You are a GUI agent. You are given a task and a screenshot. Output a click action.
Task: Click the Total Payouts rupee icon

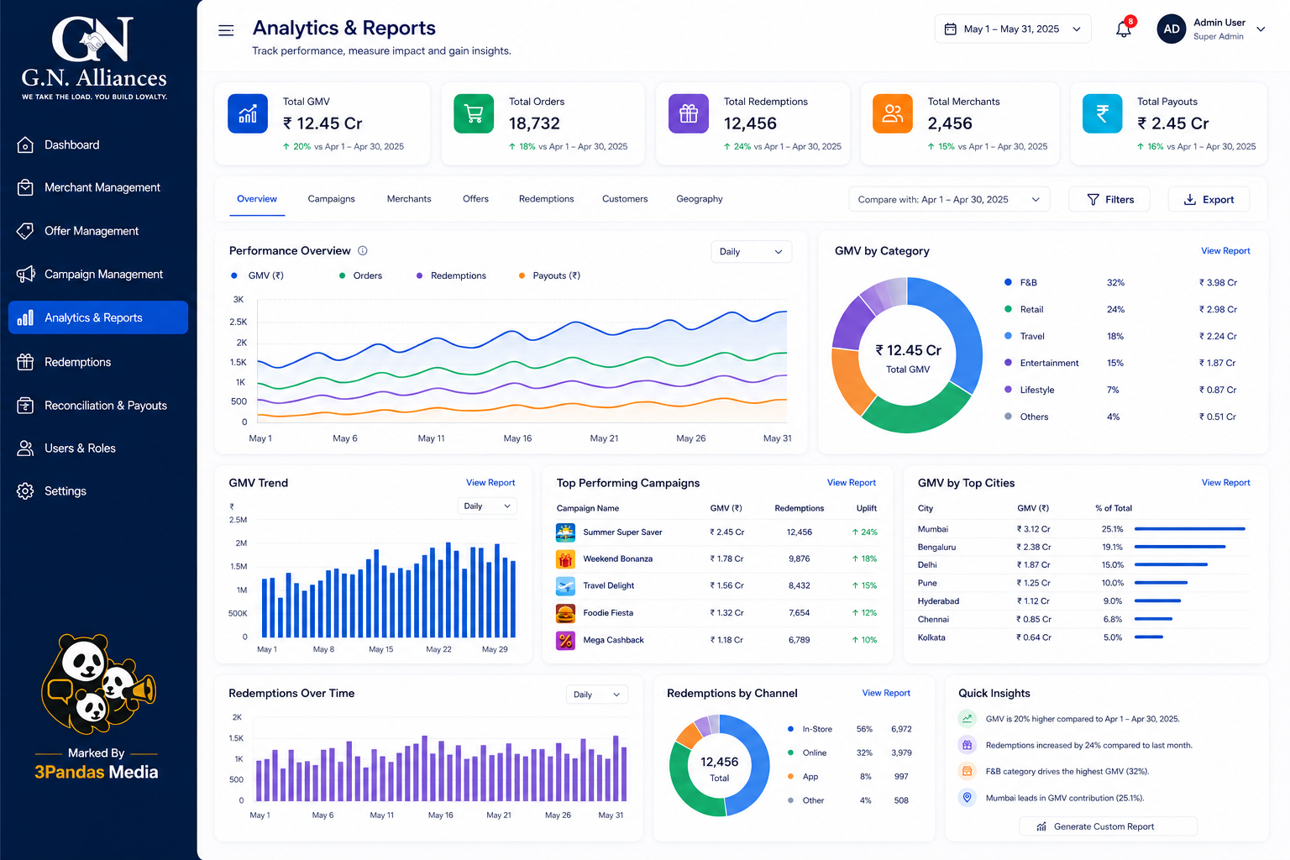(1103, 113)
